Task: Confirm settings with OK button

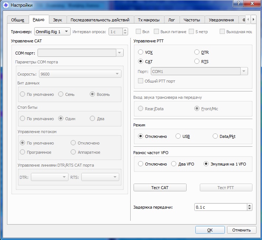Action: pos(210,230)
